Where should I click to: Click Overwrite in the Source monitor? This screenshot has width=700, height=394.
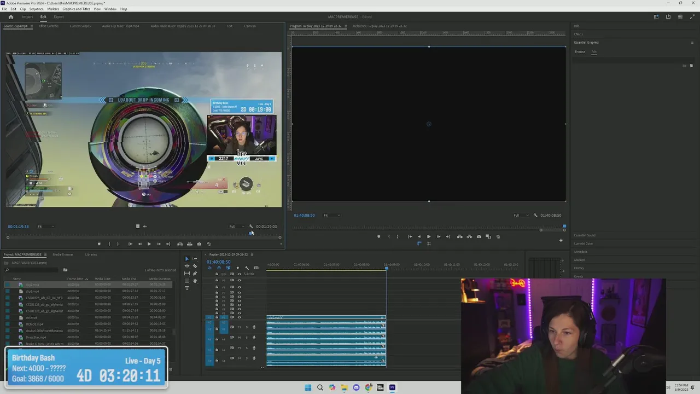(189, 244)
